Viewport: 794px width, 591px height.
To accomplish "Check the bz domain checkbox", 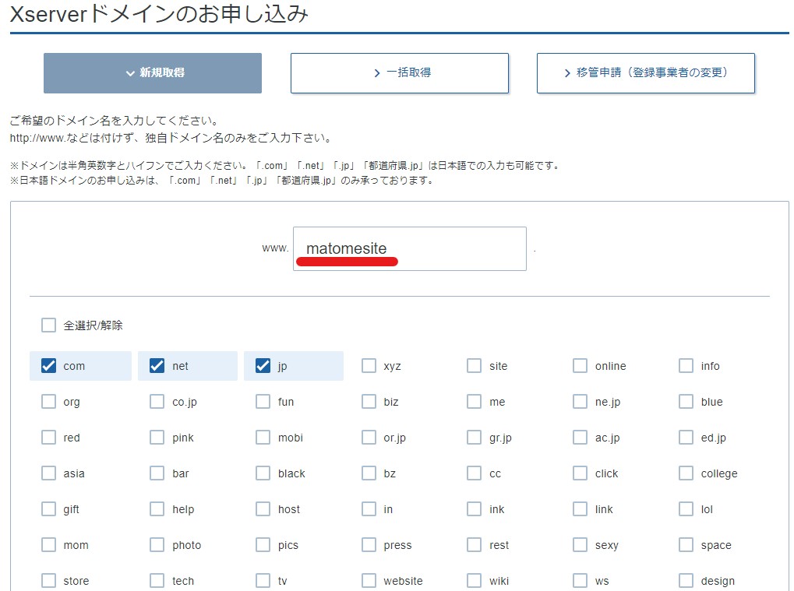I will (x=369, y=473).
